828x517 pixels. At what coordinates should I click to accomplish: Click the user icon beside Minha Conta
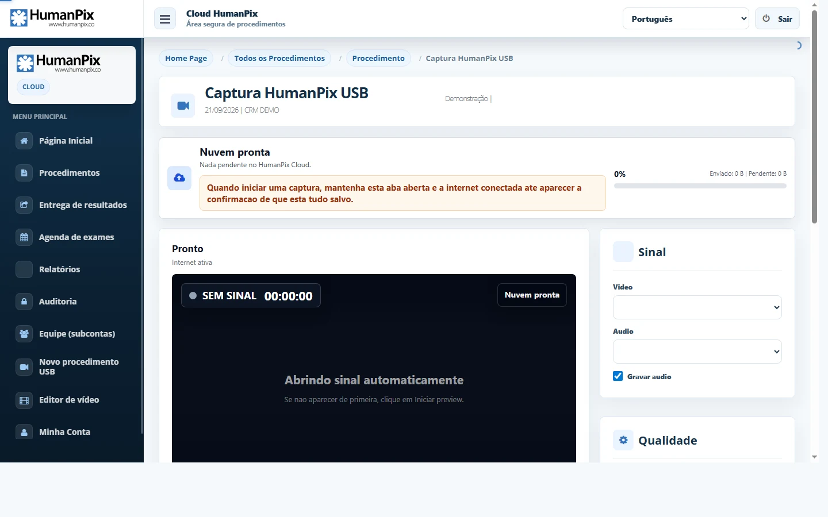(24, 433)
